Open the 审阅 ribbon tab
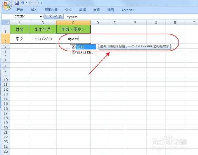This screenshot has height=155, width=198. click(x=97, y=10)
